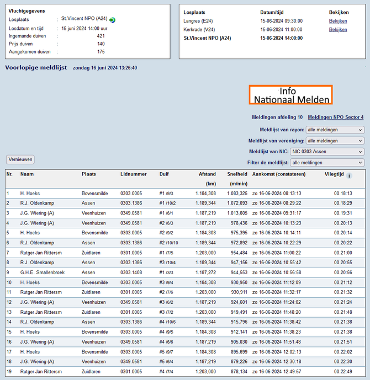Click arrival time 16-06-2024 09:31:17

[277, 213]
